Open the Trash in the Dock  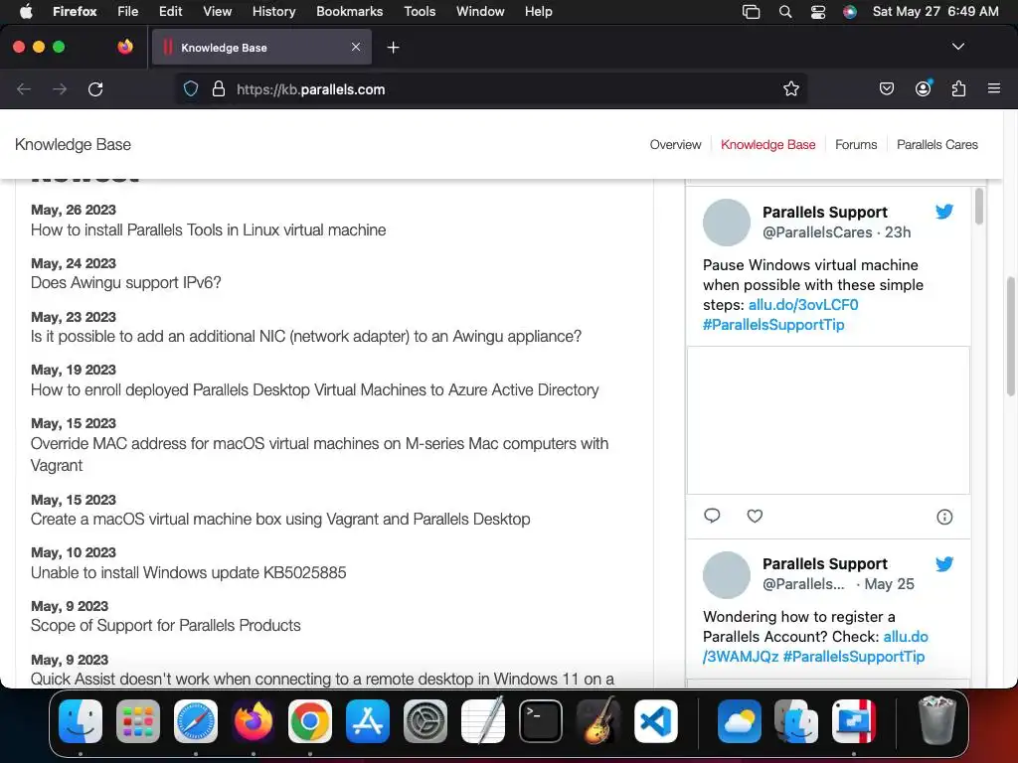(x=936, y=719)
